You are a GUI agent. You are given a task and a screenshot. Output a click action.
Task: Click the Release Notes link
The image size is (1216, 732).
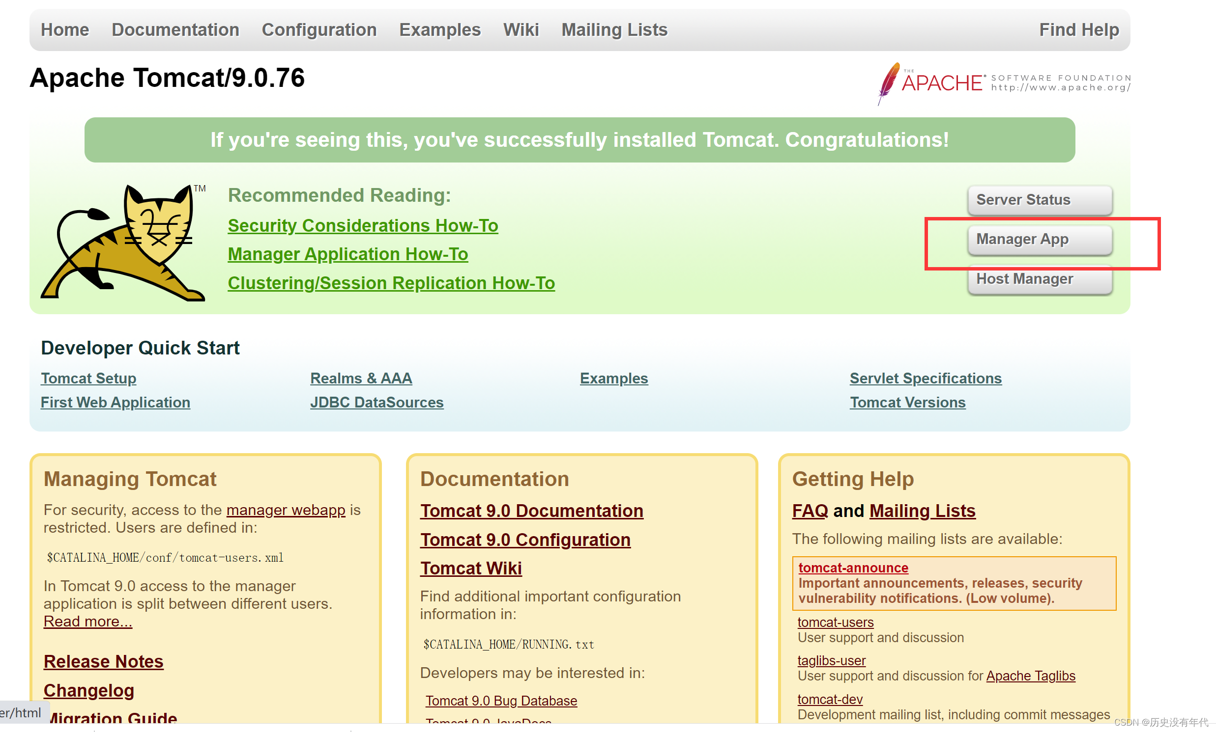coord(103,661)
